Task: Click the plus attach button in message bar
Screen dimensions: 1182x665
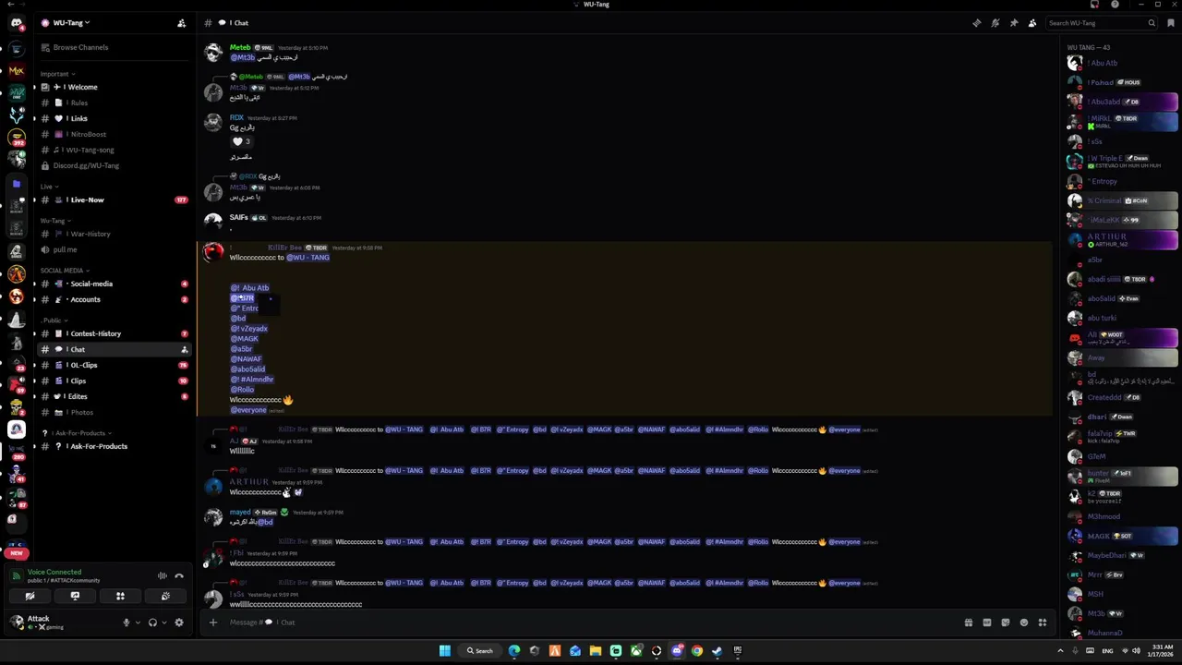Action: point(213,623)
